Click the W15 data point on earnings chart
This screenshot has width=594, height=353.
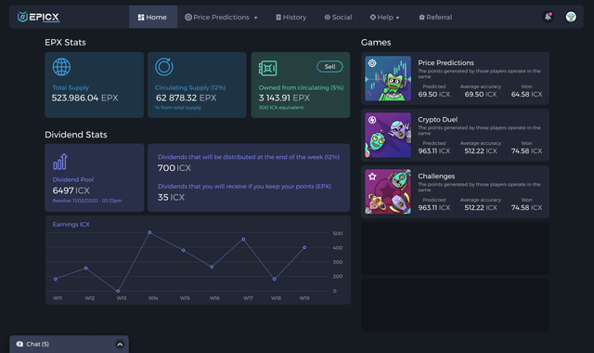click(184, 250)
